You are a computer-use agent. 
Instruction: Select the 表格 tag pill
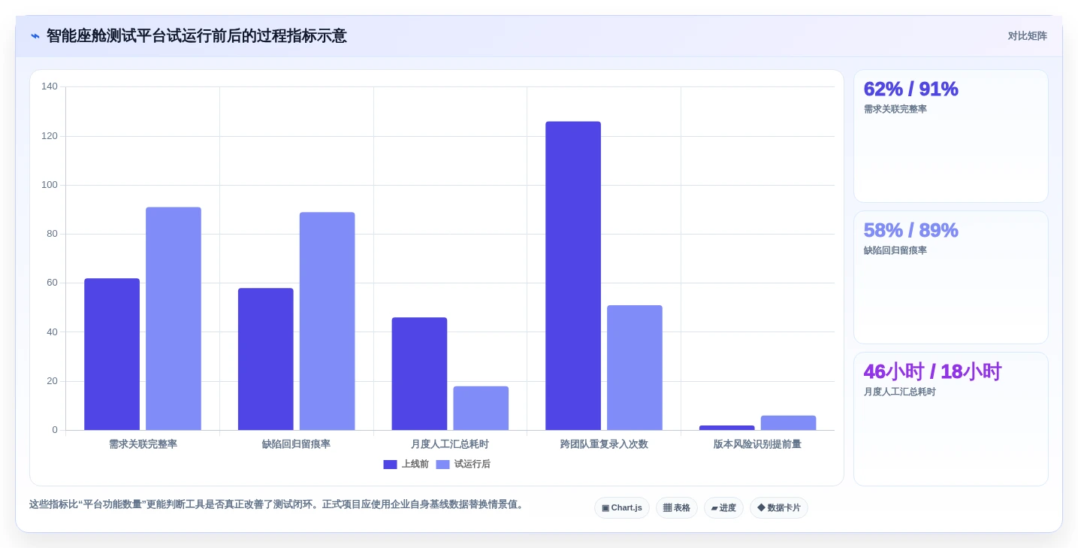(676, 508)
